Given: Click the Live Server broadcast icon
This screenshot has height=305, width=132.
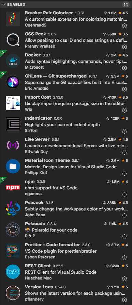Looking at the screenshot, I should point(13,145).
